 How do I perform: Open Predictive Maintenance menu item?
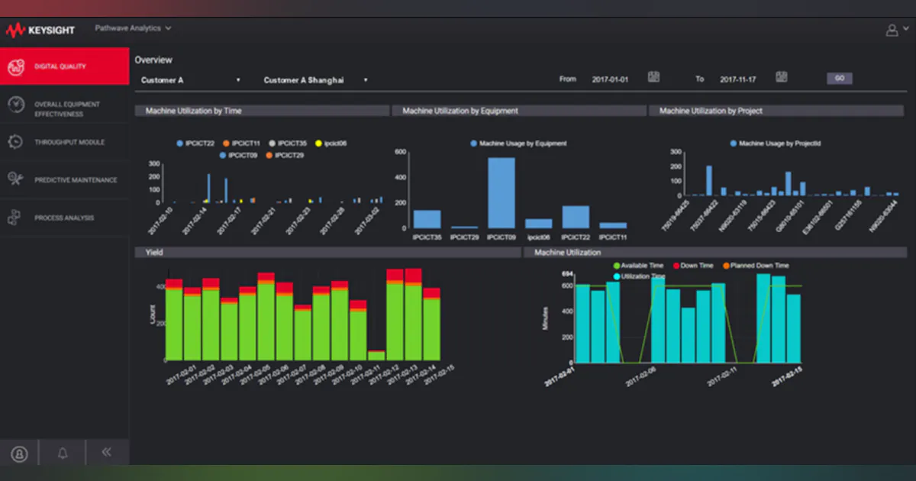pos(65,180)
